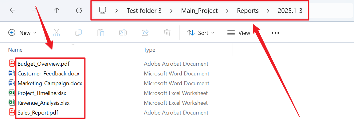This screenshot has height=124, width=354.
Task: Sort files by Name column header
Action: [x=15, y=50]
